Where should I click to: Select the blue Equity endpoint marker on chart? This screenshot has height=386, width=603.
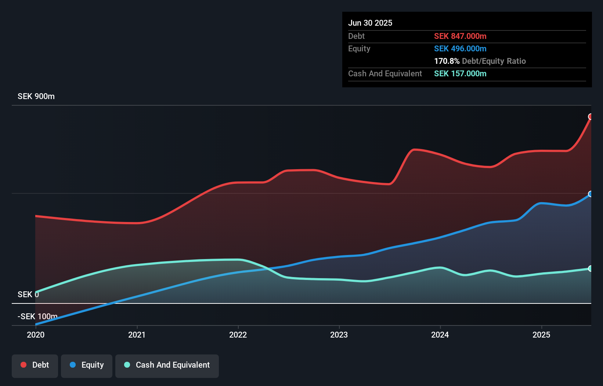591,194
